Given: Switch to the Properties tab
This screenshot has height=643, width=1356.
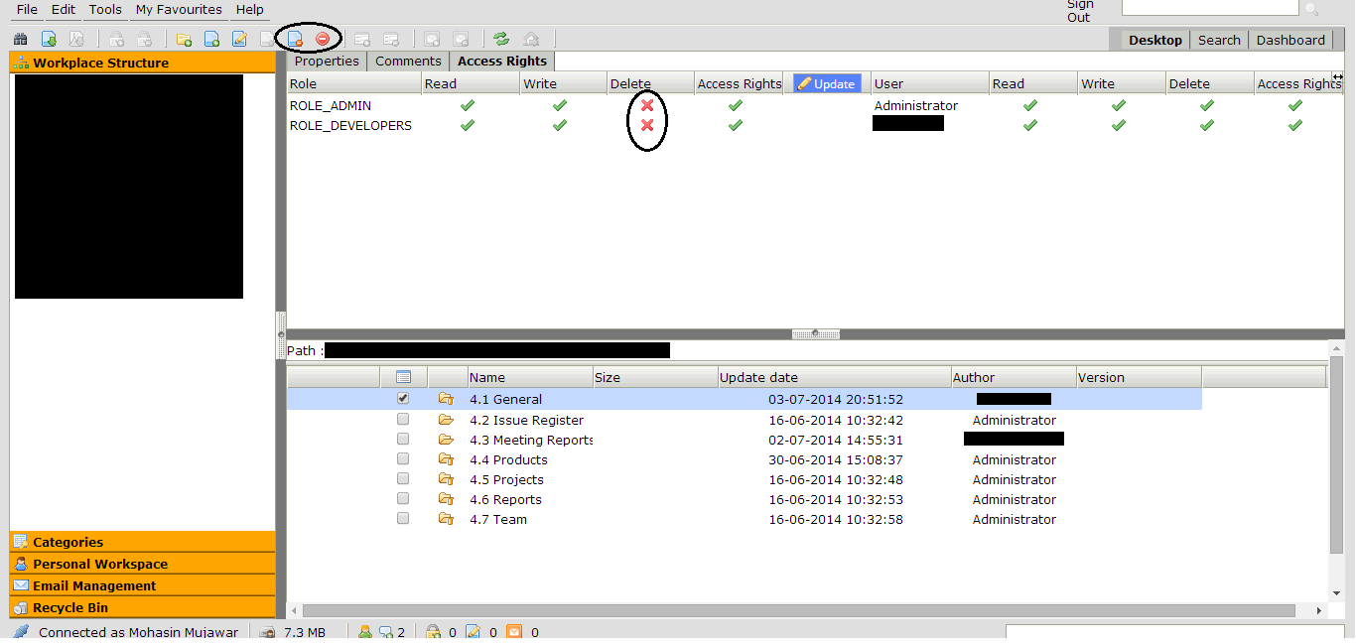Looking at the screenshot, I should click(x=327, y=62).
